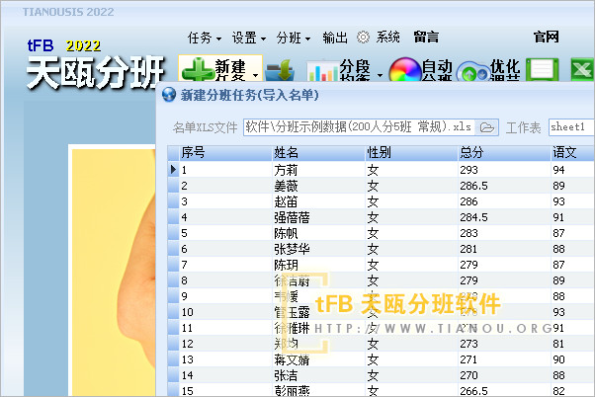Open the 分班 menu

(x=294, y=38)
